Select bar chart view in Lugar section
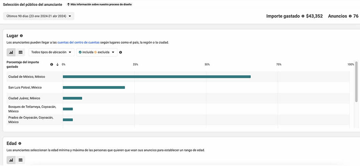360x166 pixels. tap(11, 52)
